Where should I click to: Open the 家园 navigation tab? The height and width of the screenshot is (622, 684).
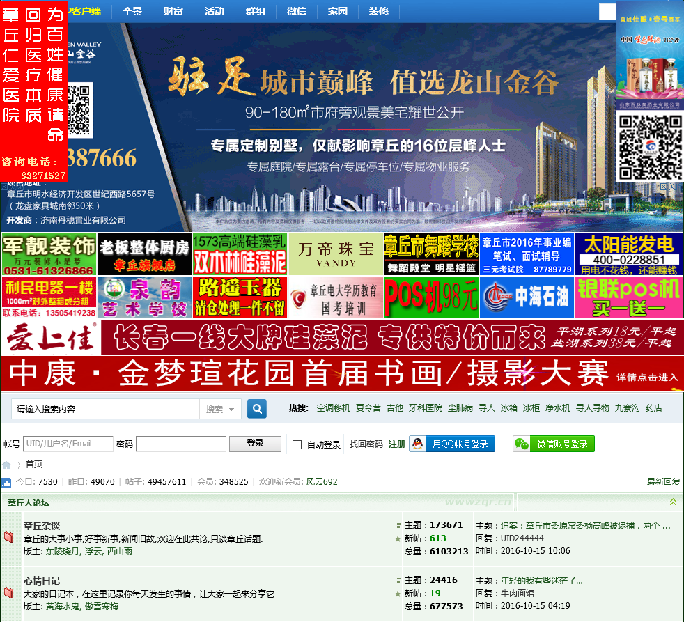pyautogui.click(x=338, y=11)
